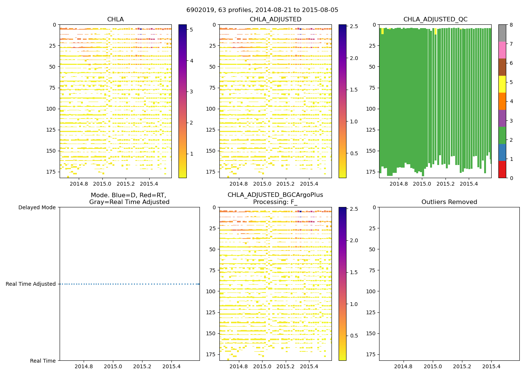Click the dotted blue line in Mode plot

(129, 284)
